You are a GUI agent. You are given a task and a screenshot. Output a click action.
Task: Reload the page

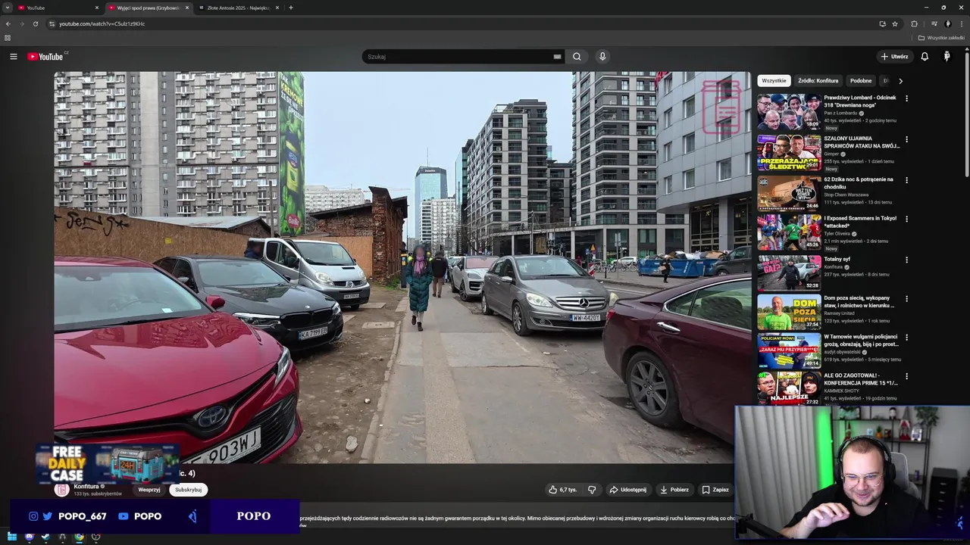coord(35,23)
